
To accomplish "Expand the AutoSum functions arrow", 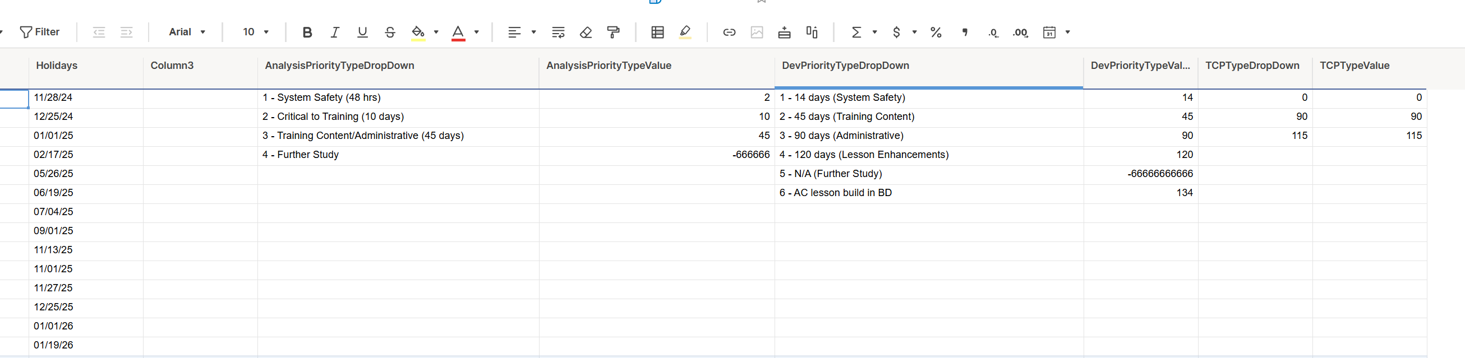I will [874, 32].
